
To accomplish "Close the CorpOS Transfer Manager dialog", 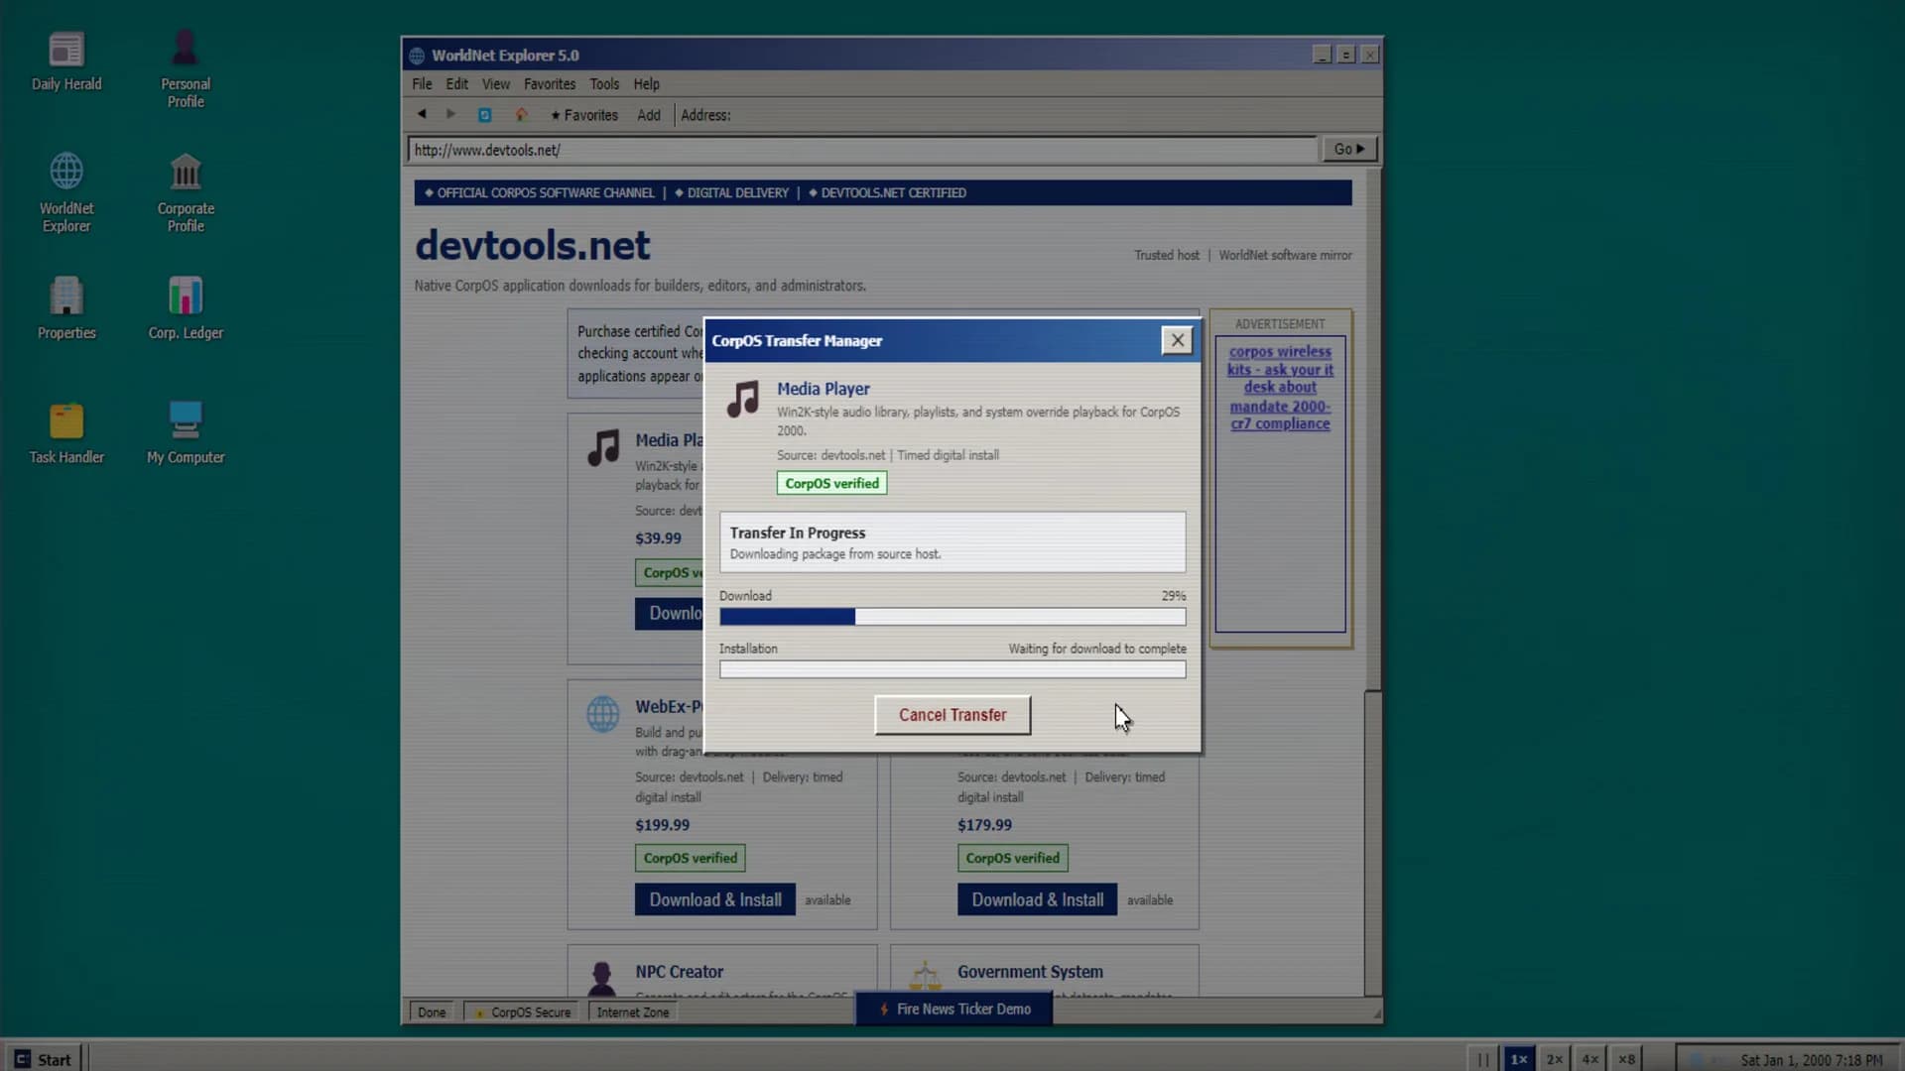I will point(1177,340).
